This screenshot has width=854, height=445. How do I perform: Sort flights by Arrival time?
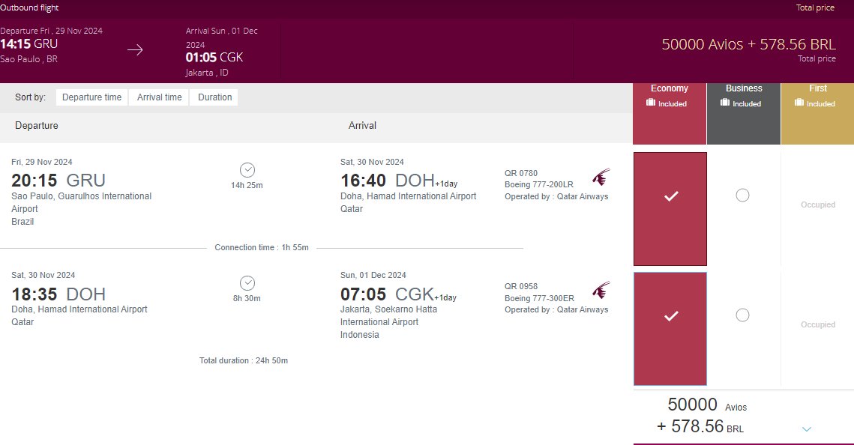[x=159, y=97]
